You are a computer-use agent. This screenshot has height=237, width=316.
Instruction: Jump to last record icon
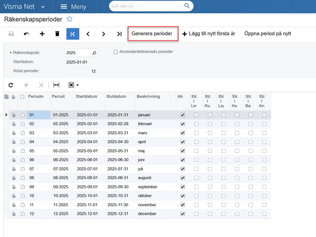tap(119, 34)
